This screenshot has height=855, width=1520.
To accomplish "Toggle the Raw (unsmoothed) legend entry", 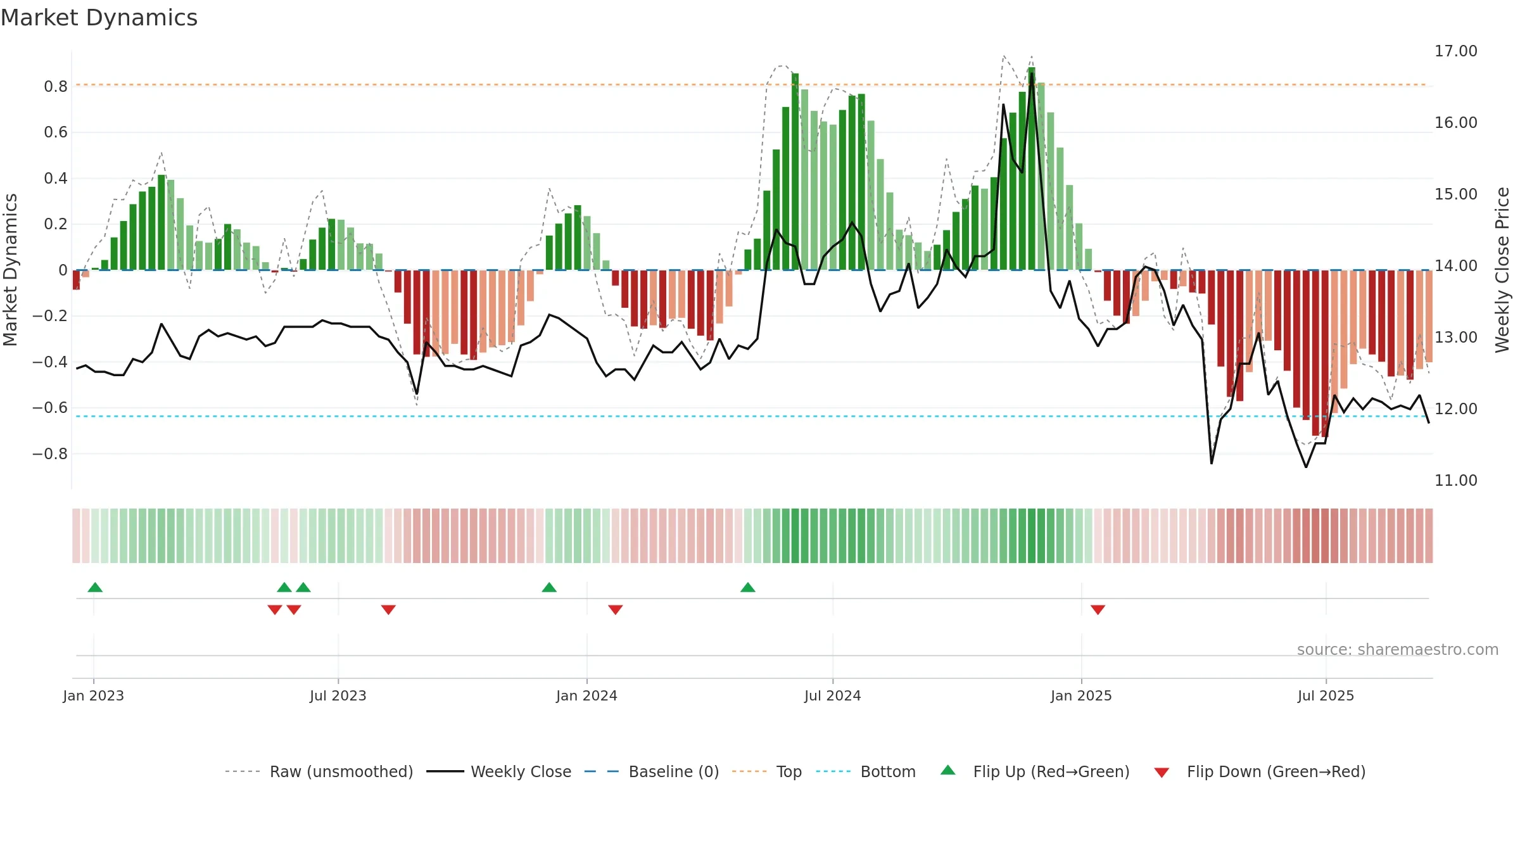I will coord(319,771).
